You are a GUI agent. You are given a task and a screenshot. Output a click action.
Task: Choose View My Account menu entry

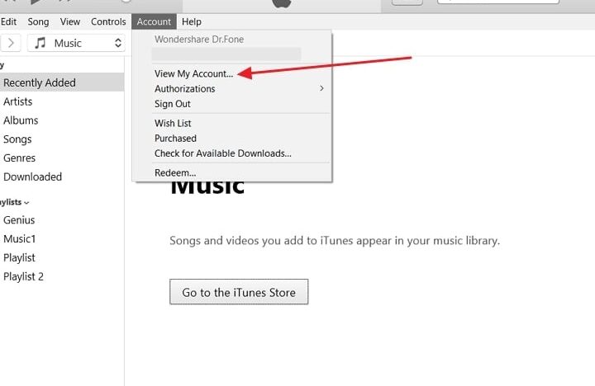232,73
